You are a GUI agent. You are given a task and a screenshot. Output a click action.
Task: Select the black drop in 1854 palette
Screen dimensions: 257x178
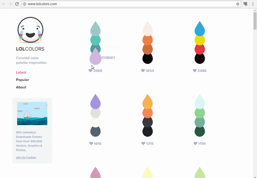click(x=148, y=59)
